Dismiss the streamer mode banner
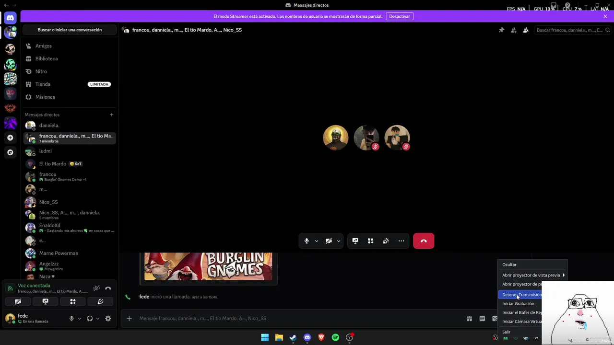The image size is (614, 345). coord(605,16)
